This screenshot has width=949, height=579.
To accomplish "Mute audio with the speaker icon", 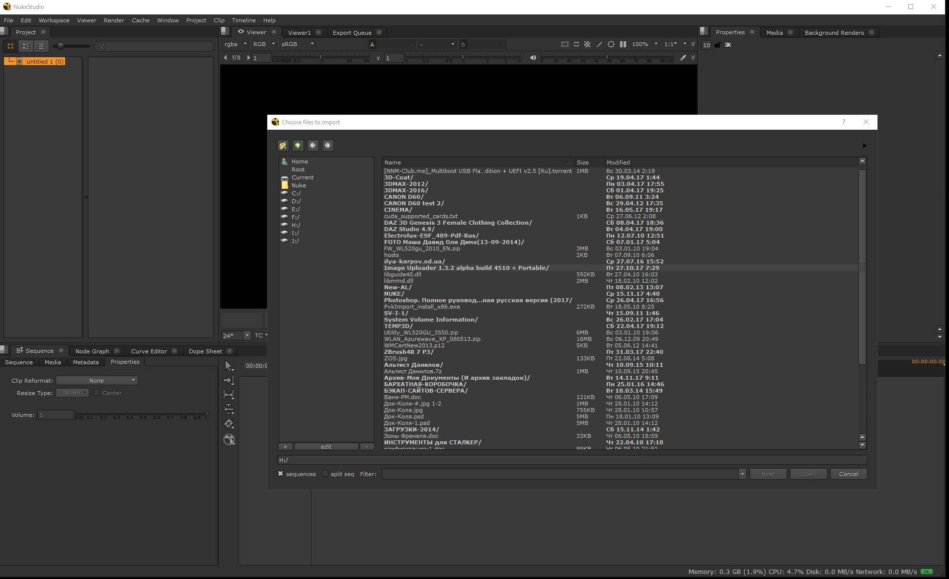I will tap(533, 58).
